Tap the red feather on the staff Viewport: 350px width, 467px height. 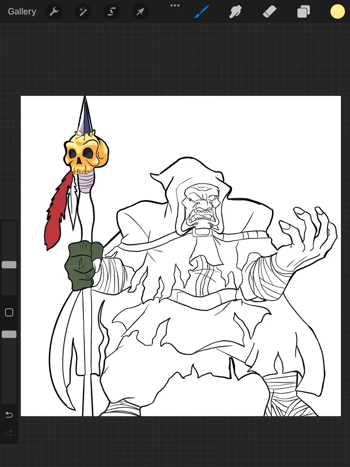[x=58, y=212]
